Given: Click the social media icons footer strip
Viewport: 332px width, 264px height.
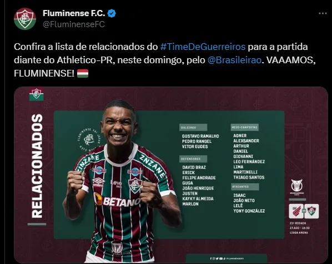Looking at the screenshot, I should coord(227,258).
